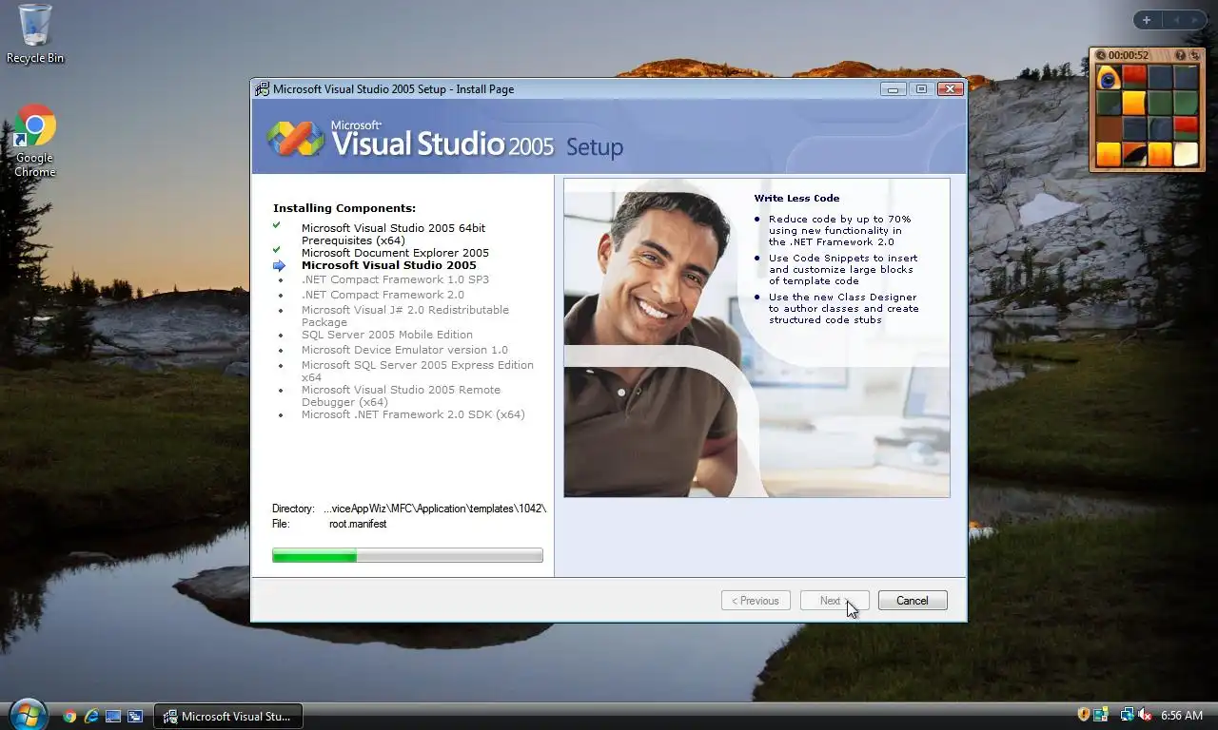This screenshot has width=1218, height=730.
Task: Cancel the Visual Studio installation
Action: pos(913,601)
